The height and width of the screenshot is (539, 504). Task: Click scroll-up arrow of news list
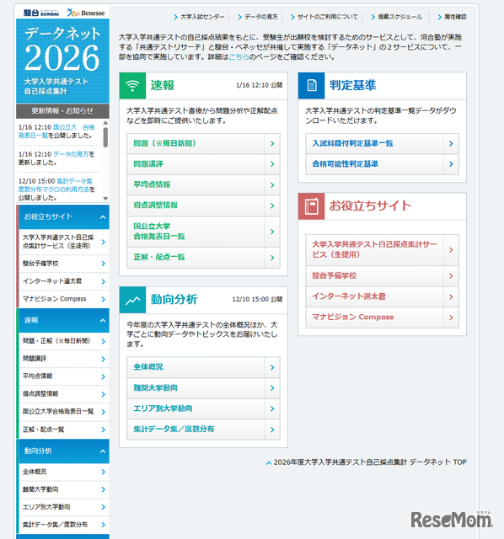click(105, 123)
